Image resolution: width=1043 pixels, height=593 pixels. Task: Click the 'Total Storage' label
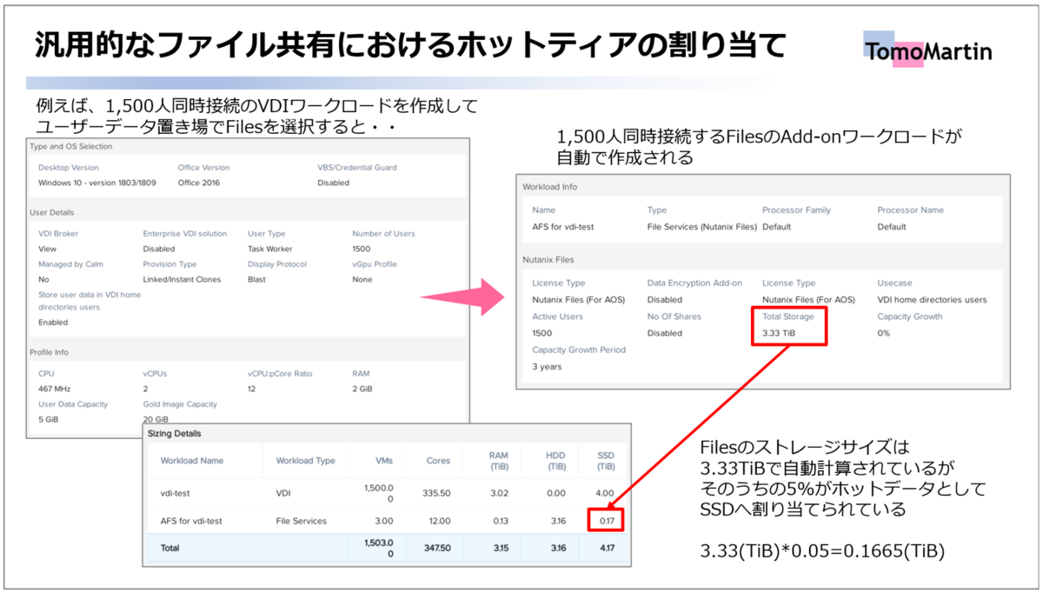coord(788,316)
